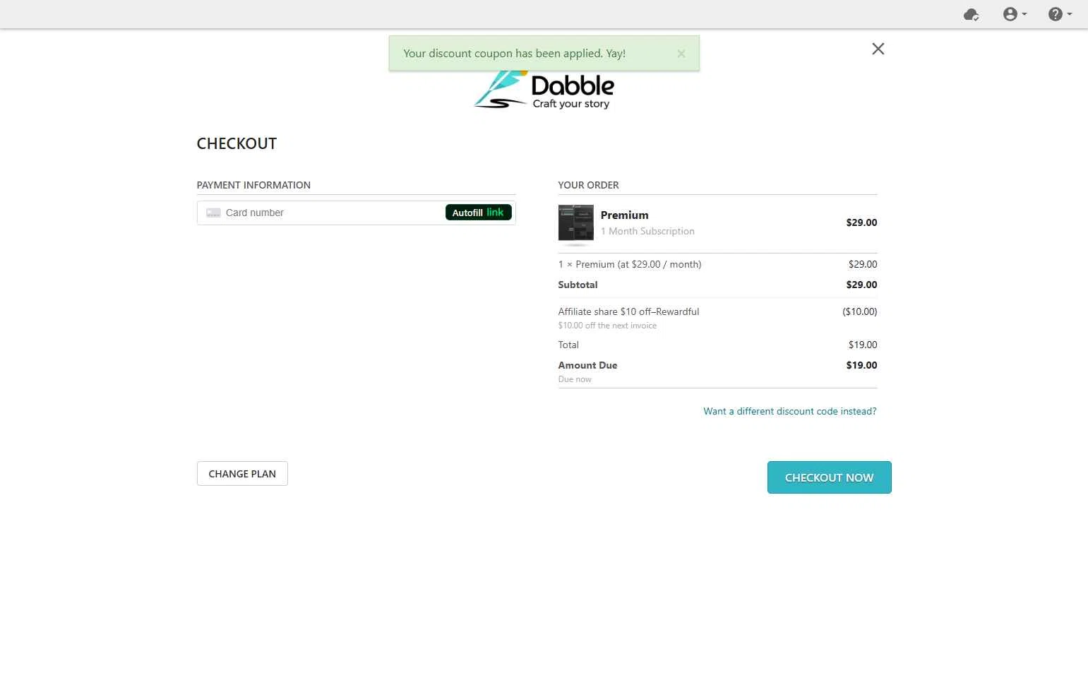Close the checkout page with the X
The width and height of the screenshot is (1088, 673).
click(878, 49)
